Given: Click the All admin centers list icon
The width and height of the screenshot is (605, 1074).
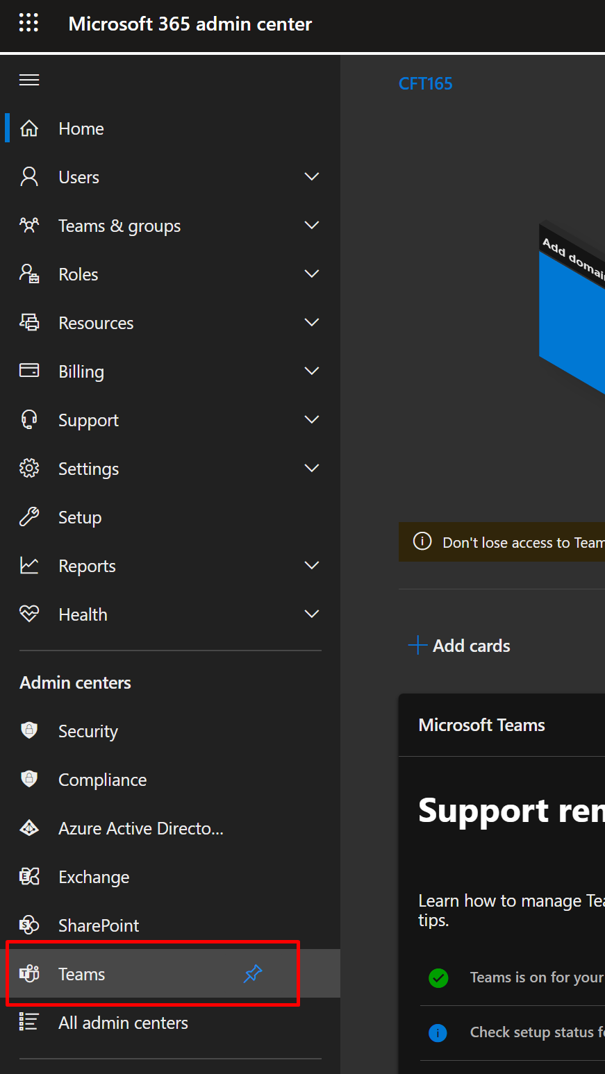Looking at the screenshot, I should (29, 1022).
